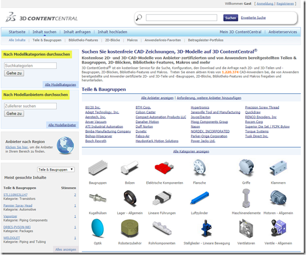Click the Luftzylinder blue cylinder icon
306x255 pixels.
coord(199,198)
